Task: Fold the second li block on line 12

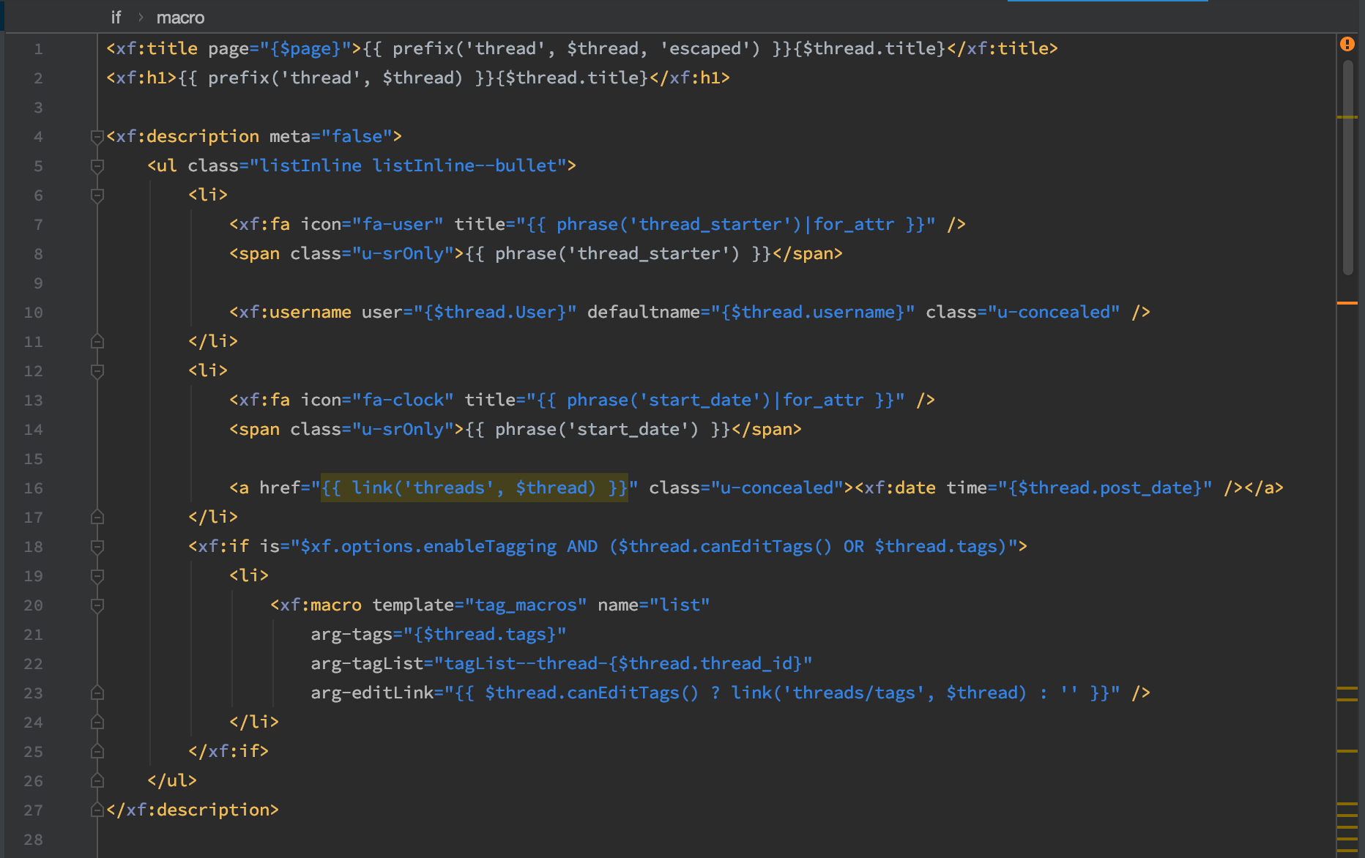Action: (97, 371)
